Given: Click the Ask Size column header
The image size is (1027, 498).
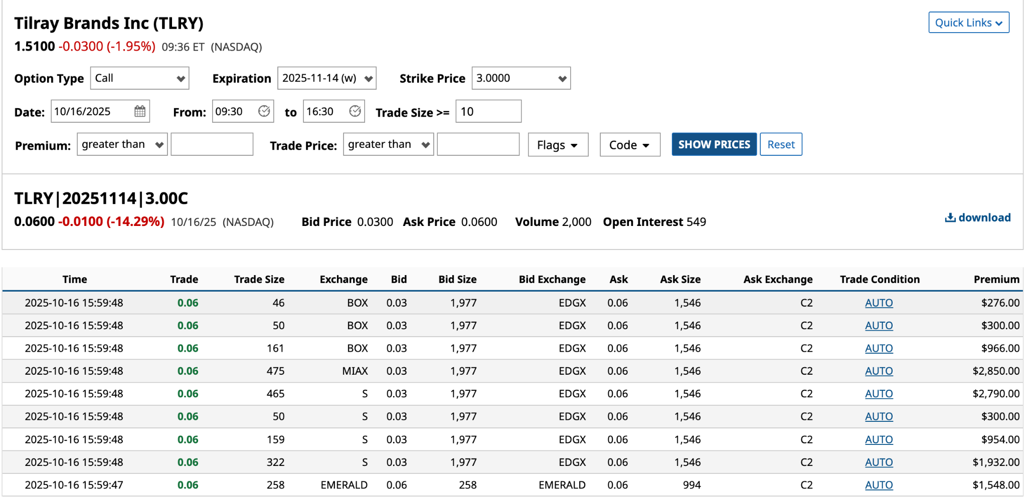Looking at the screenshot, I should tap(680, 279).
